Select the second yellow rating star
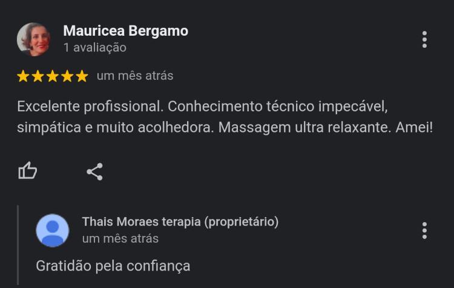This screenshot has height=288, width=454. (x=38, y=76)
